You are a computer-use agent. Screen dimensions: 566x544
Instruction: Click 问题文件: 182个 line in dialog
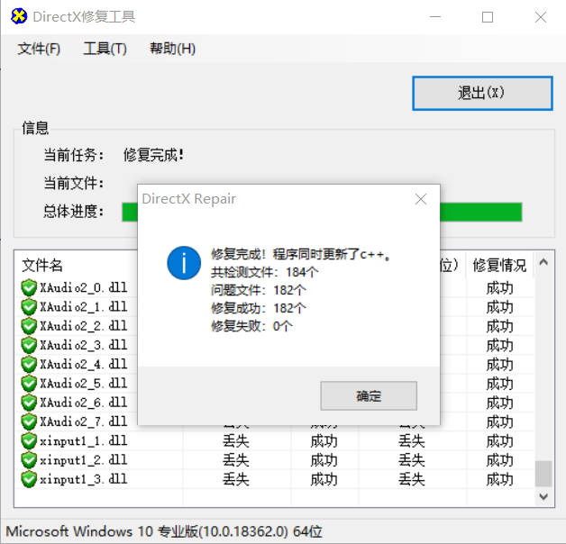[x=259, y=290]
